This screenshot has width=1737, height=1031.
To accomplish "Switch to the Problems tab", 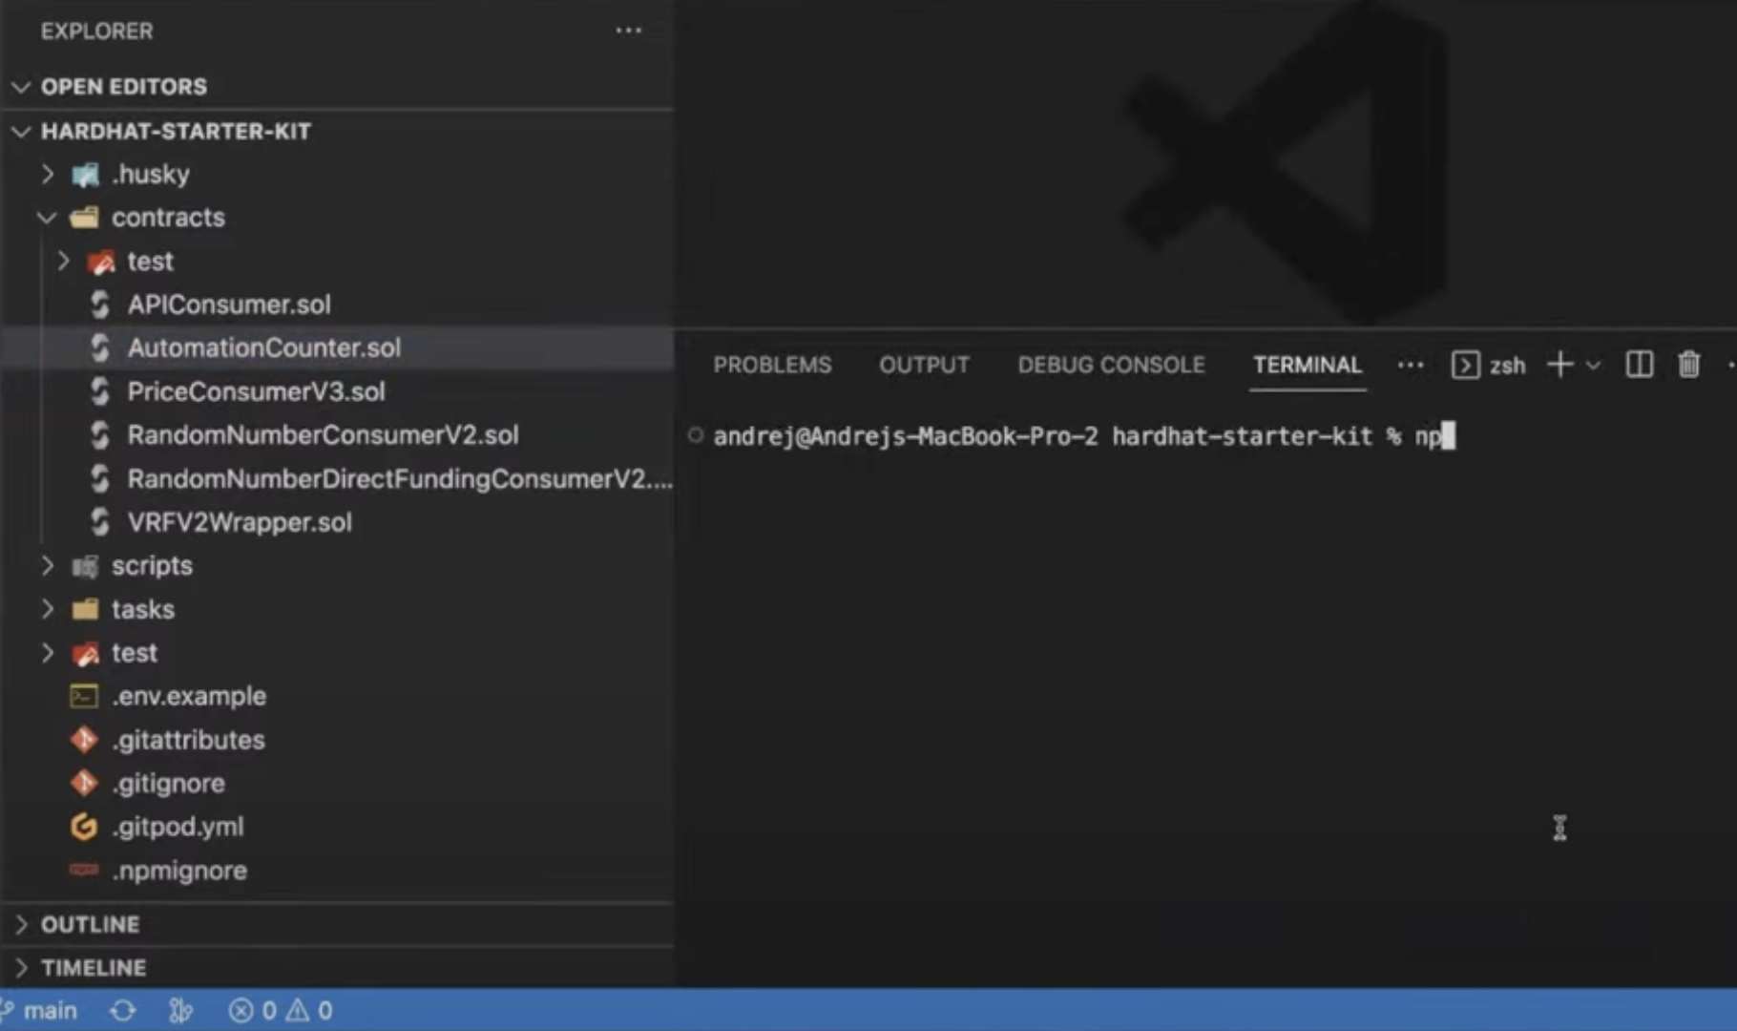I will coord(772,366).
